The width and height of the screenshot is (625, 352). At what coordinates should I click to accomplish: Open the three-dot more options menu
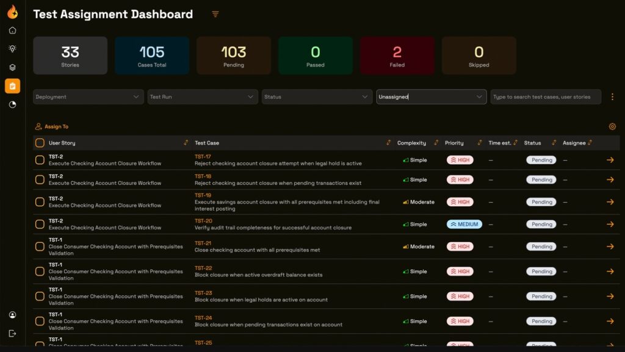(612, 97)
